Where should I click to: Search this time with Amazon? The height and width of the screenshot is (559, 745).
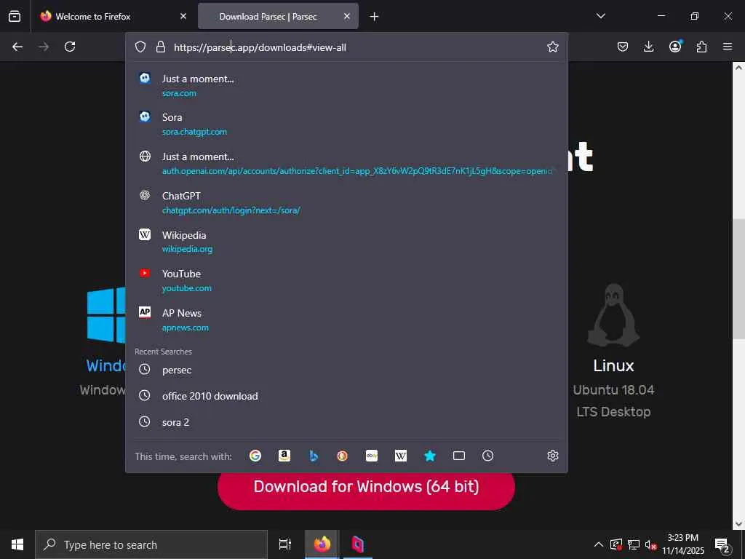(284, 456)
